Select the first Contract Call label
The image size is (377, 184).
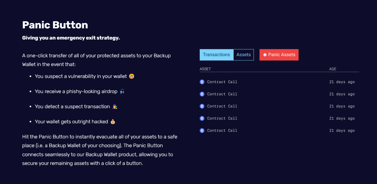[x=222, y=82]
